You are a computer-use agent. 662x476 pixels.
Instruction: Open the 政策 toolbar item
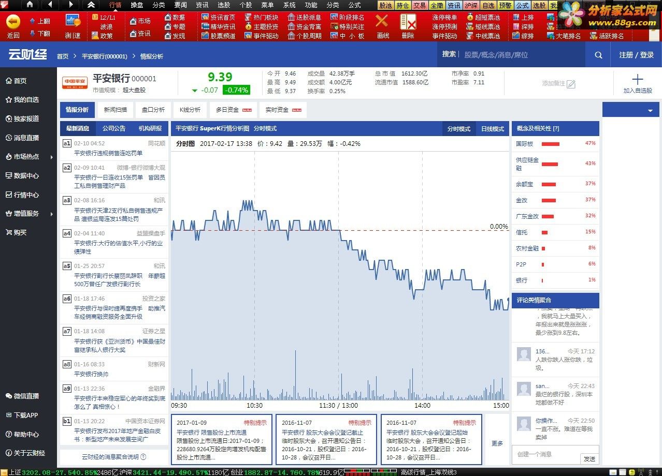click(103, 36)
